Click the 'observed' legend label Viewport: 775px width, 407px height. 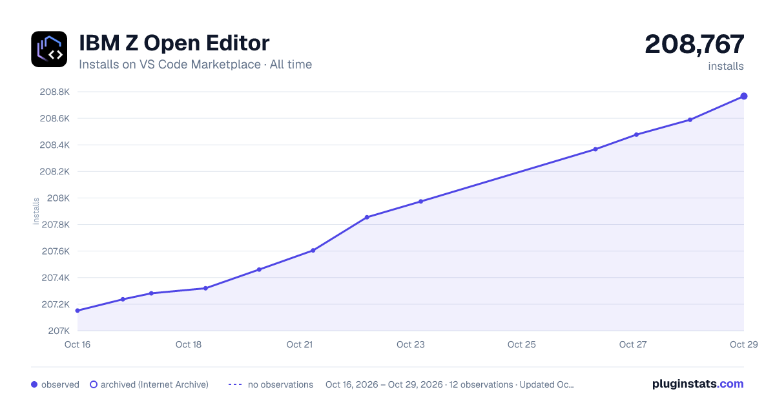coord(60,384)
